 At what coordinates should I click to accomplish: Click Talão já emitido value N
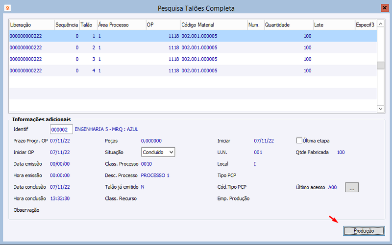tap(143, 187)
